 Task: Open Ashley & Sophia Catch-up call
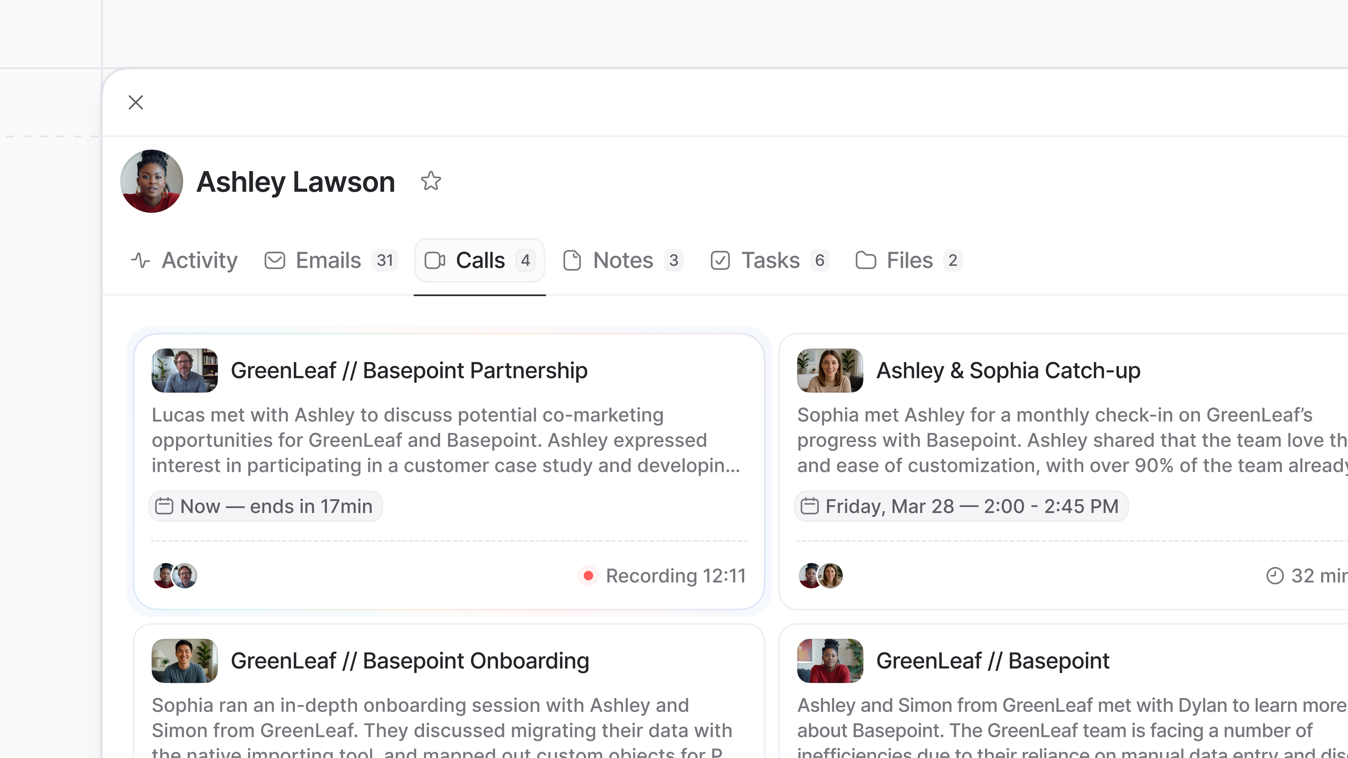1008,370
